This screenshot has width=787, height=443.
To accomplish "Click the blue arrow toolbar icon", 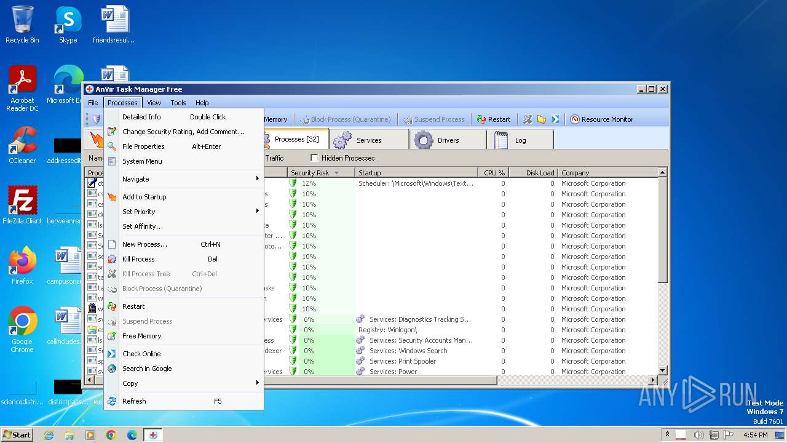I will pos(555,119).
